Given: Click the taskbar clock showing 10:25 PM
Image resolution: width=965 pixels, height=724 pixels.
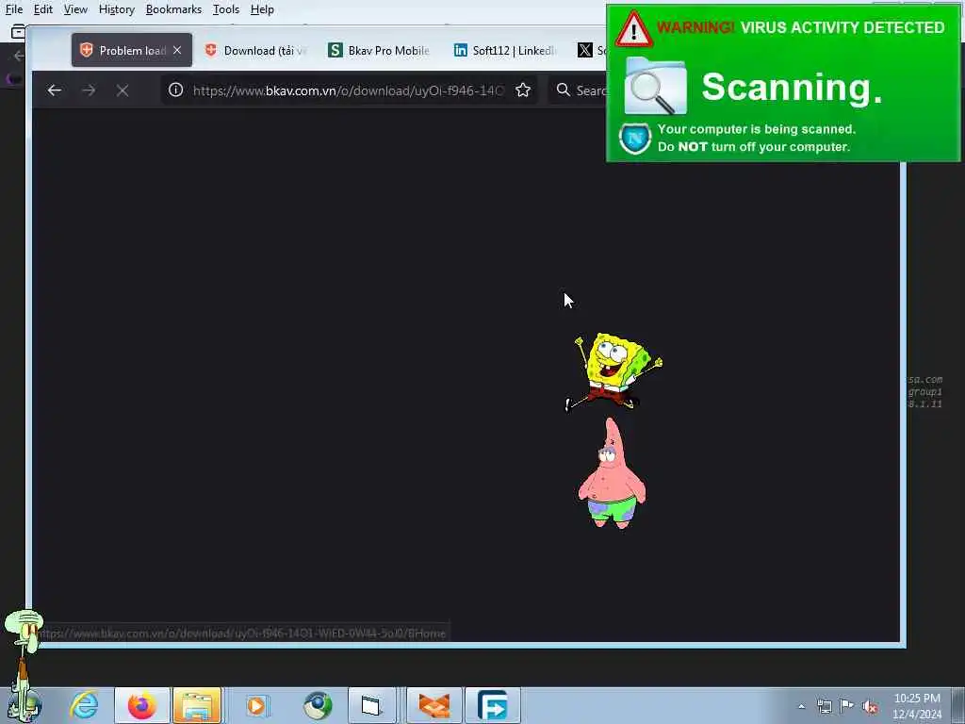Looking at the screenshot, I should 917,705.
